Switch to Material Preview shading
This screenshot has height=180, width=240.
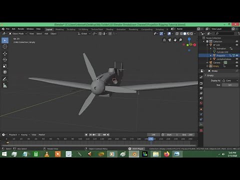188,33
